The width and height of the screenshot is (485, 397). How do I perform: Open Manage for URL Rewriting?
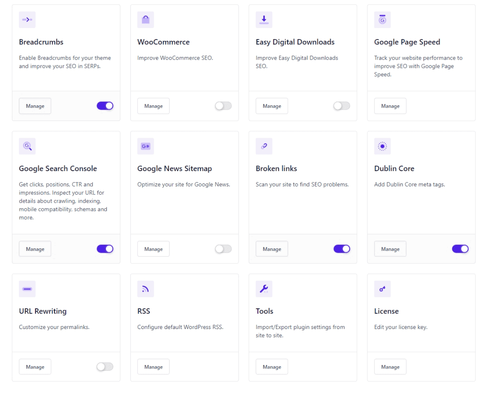(x=35, y=367)
